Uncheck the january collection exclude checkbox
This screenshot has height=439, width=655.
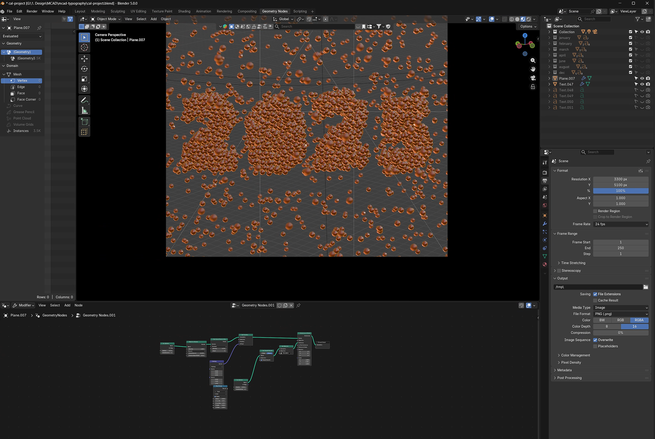click(630, 38)
